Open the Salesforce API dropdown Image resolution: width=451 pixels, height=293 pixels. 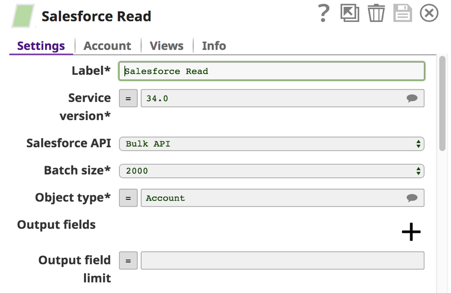tap(271, 144)
